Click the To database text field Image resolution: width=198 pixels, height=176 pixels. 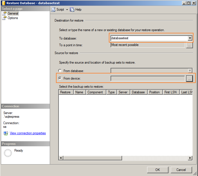pyautogui.click(x=149, y=38)
